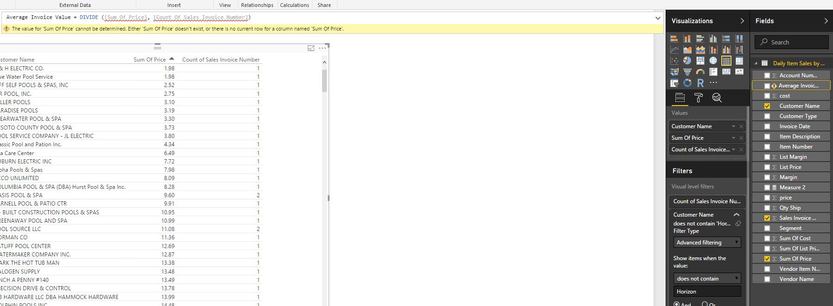Select the Scatter chart visualization
The image size is (833, 306).
click(674, 61)
